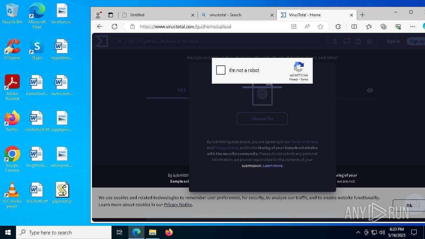Click the VirusTotal logo
Screen dimensions: 425x239
click(x=102, y=41)
